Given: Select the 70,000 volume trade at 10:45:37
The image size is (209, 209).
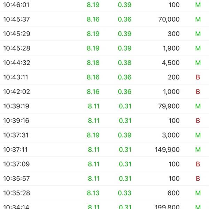Looking at the screenshot, I should point(104,19).
